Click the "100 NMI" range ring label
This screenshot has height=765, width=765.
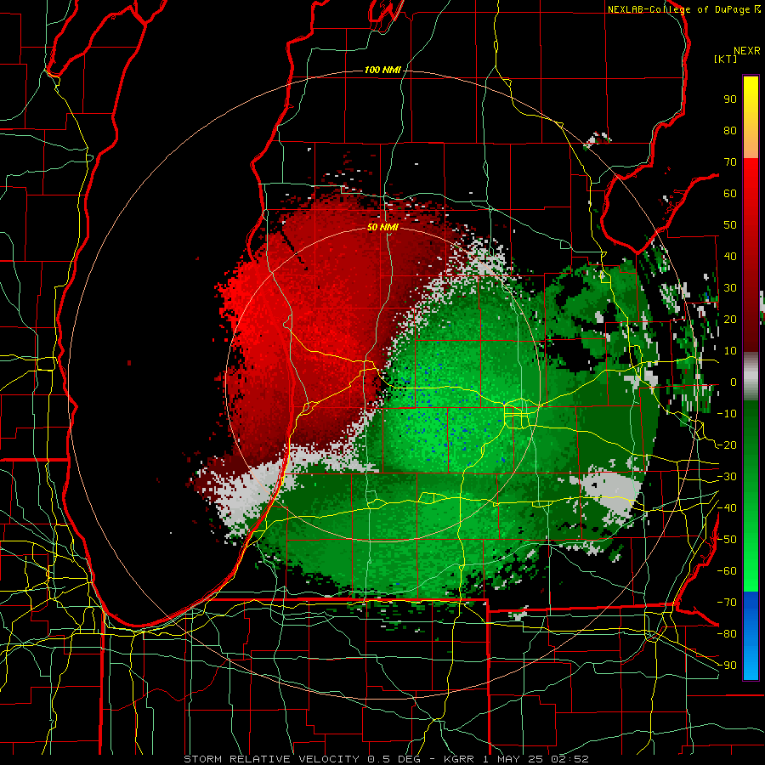(382, 71)
